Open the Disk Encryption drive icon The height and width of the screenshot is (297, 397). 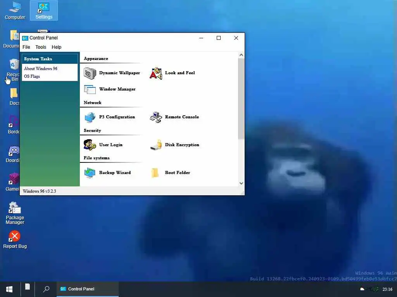pos(156,145)
